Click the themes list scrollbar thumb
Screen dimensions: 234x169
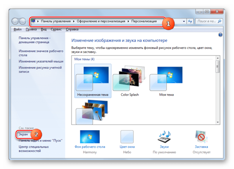(218, 67)
